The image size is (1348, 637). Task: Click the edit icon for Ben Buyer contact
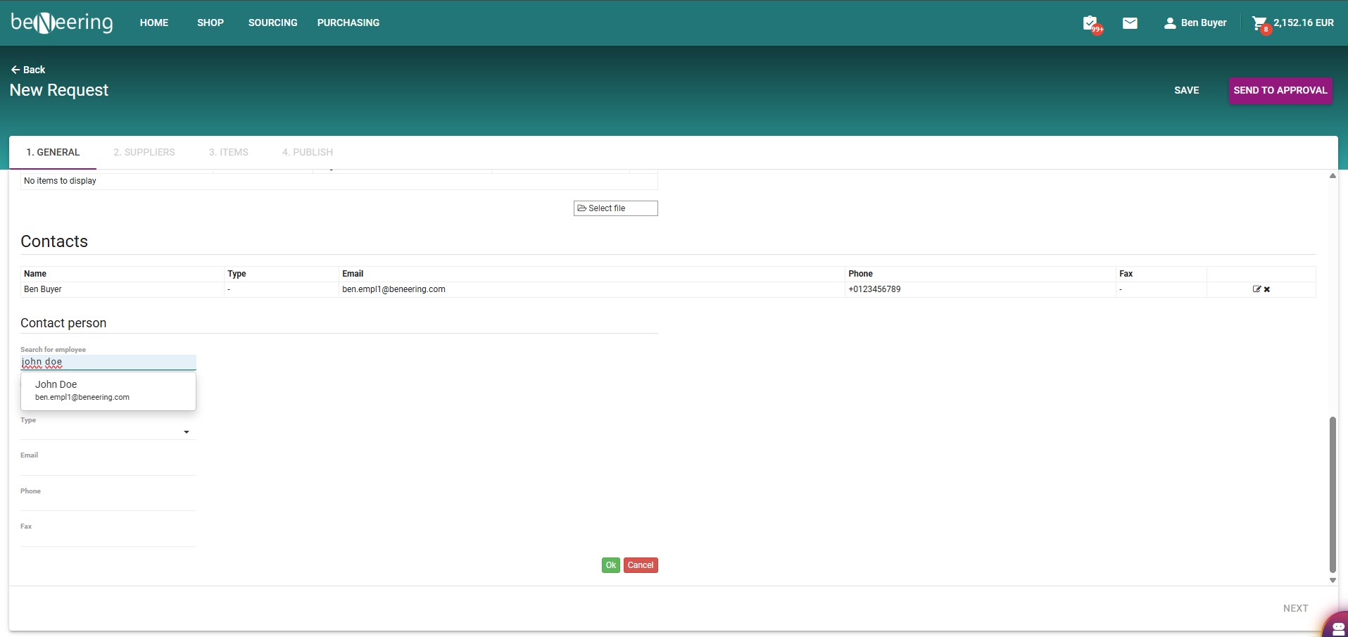tap(1256, 289)
